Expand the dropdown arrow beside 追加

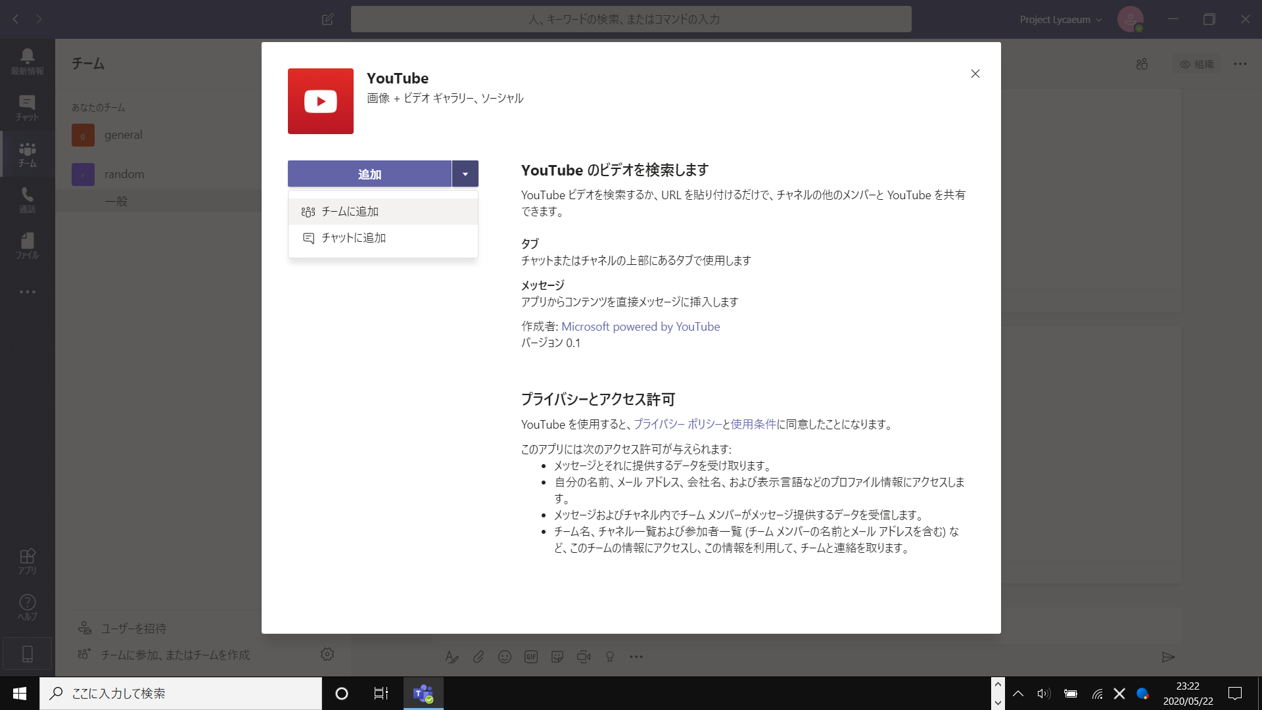[x=465, y=174]
